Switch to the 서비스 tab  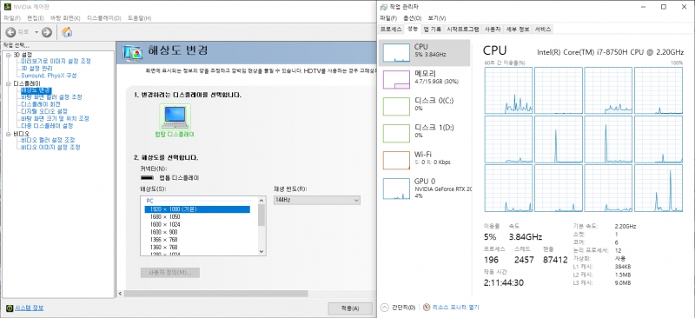542,30
